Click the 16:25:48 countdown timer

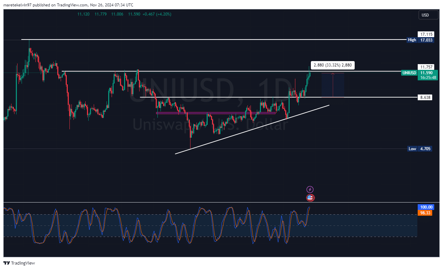[427, 78]
